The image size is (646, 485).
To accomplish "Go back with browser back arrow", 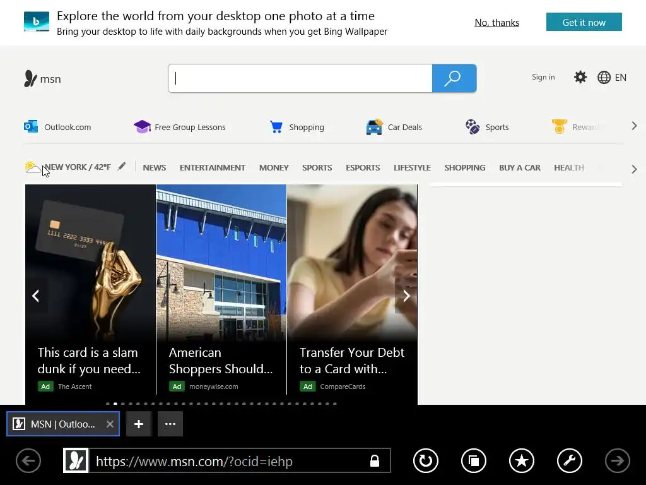I will pos(28,460).
